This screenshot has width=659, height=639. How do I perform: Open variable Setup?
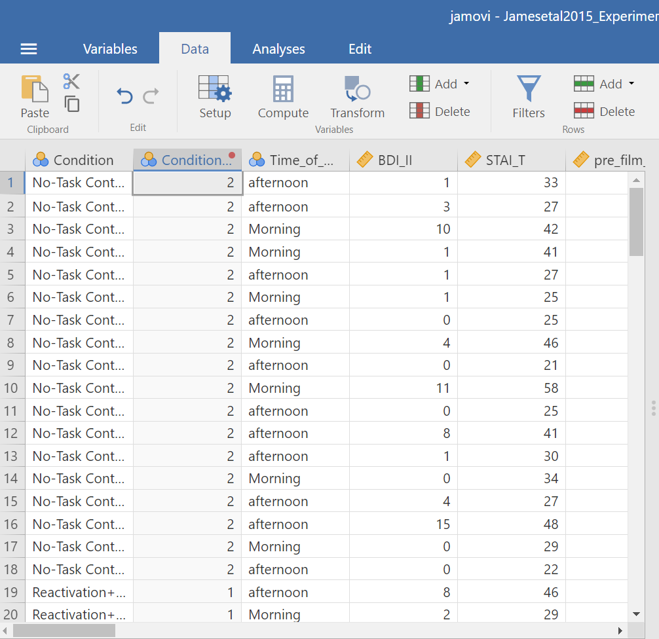[215, 97]
